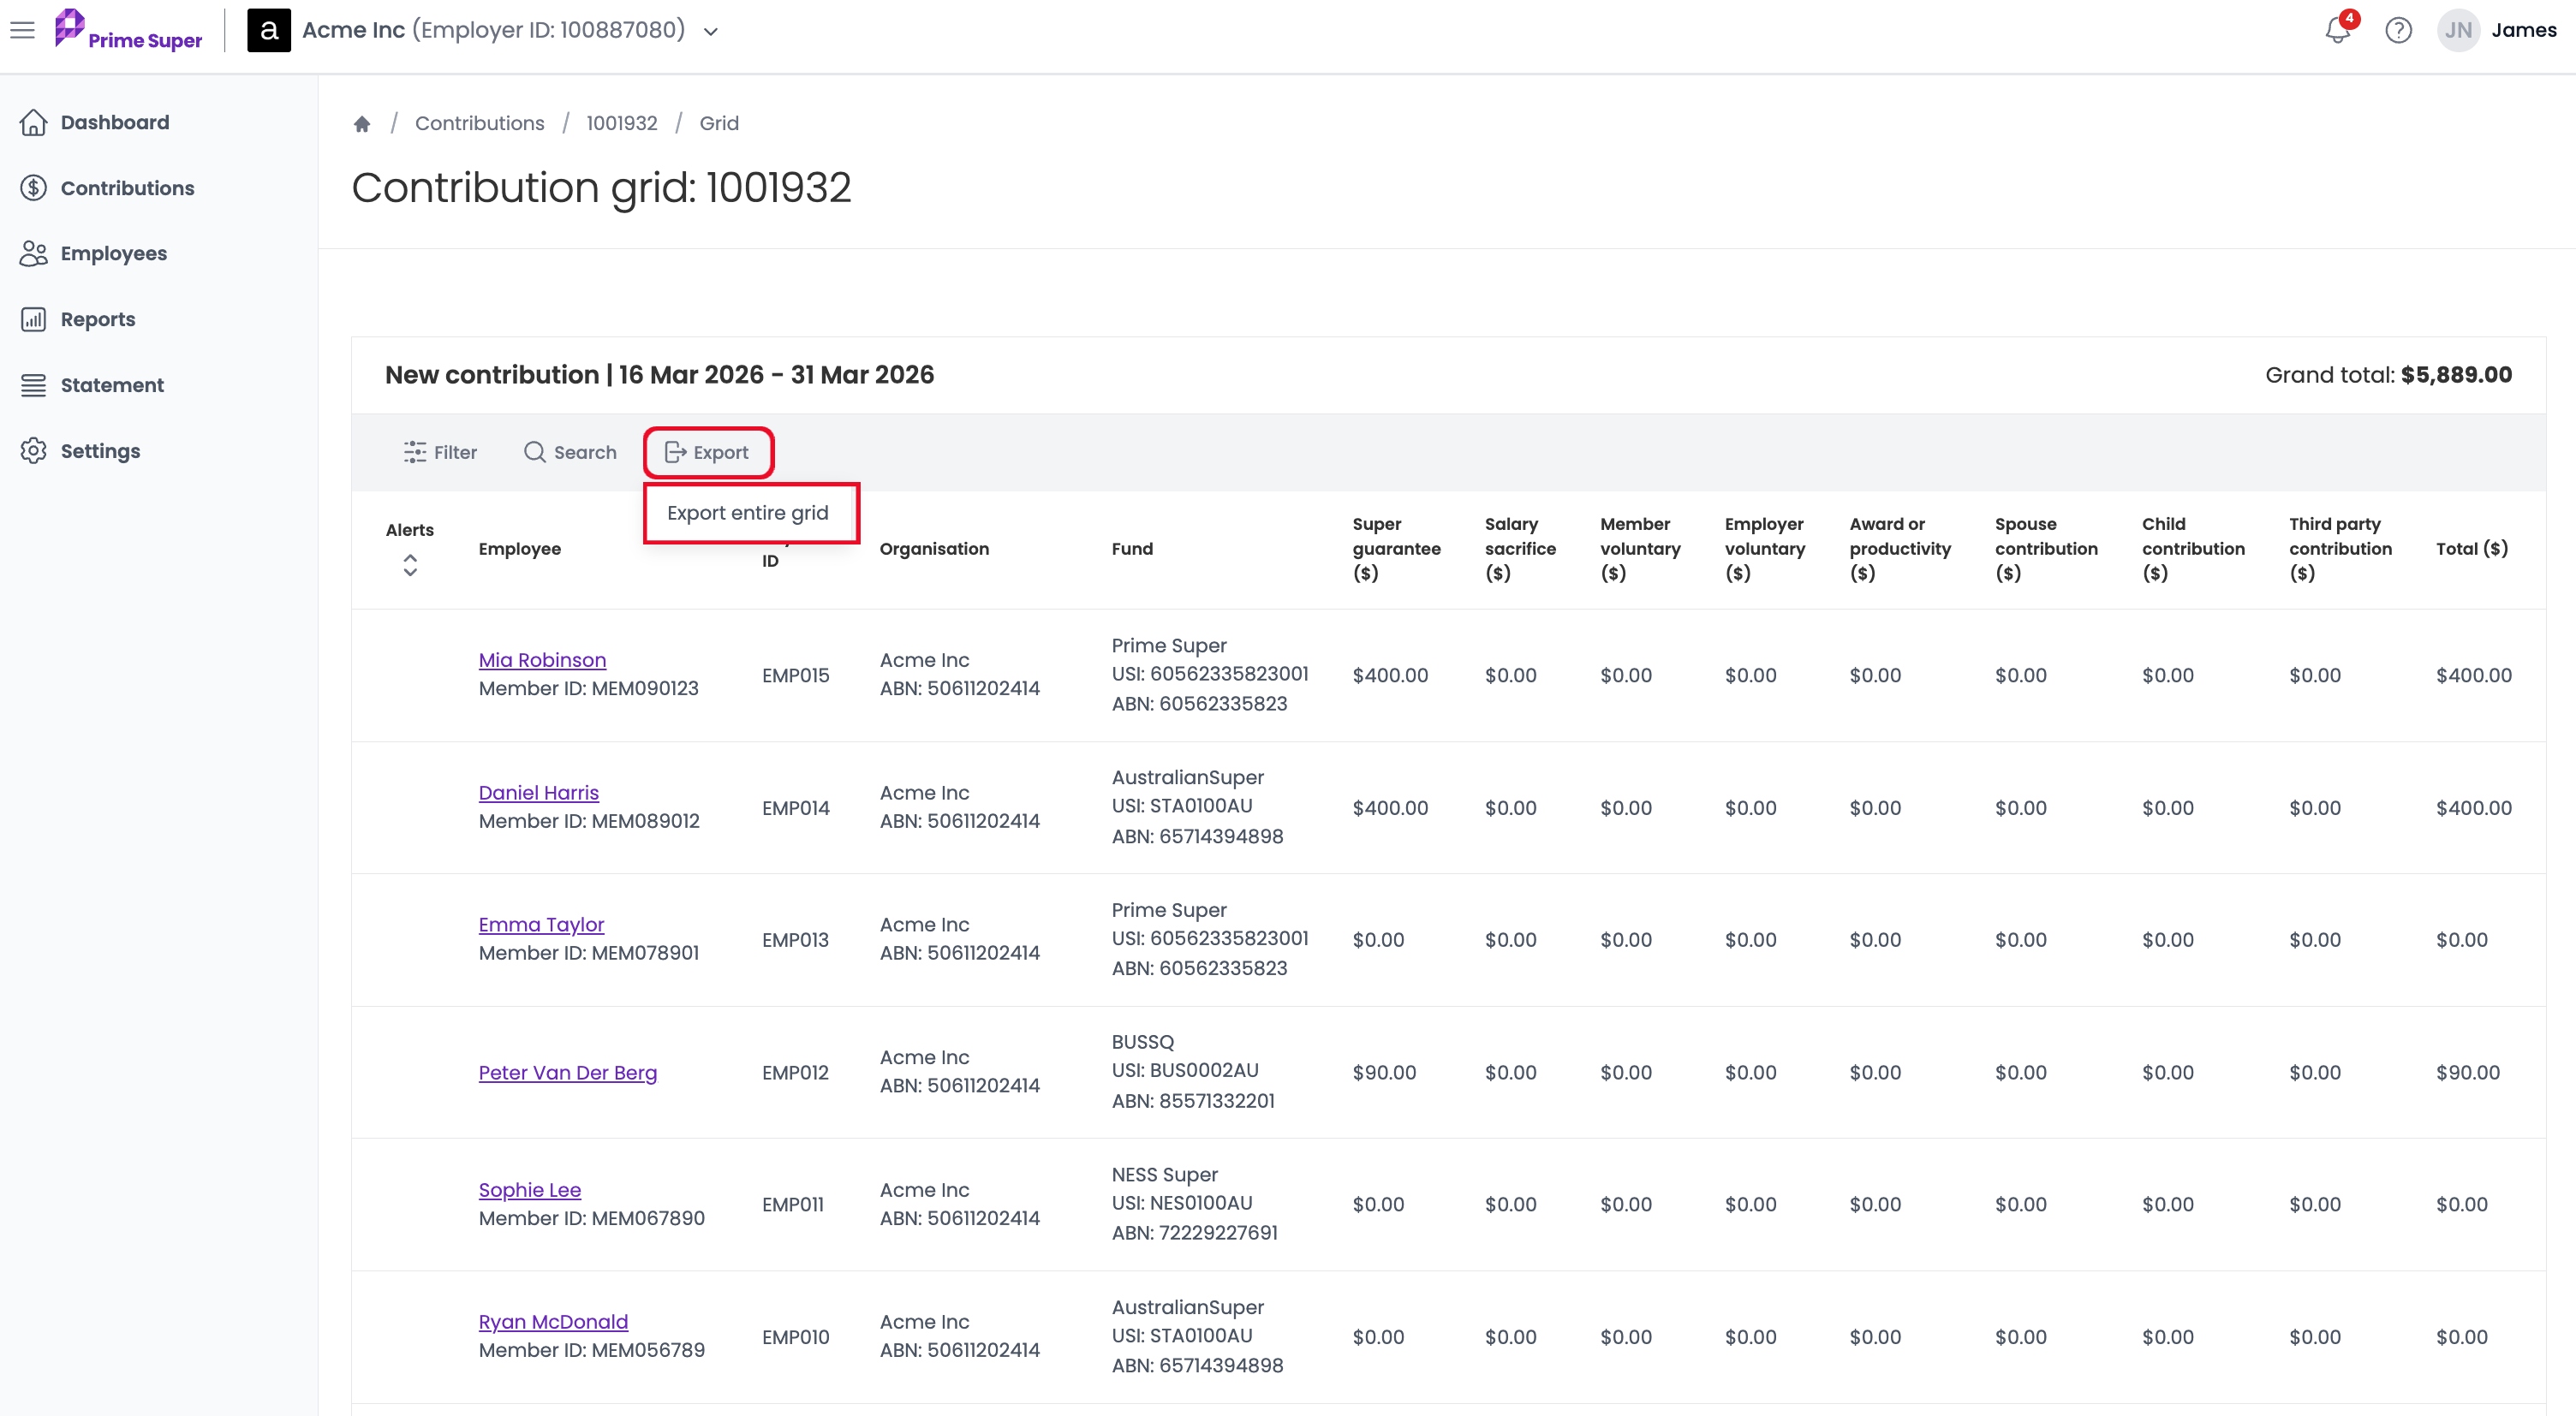Open the notifications bell

point(2337,30)
